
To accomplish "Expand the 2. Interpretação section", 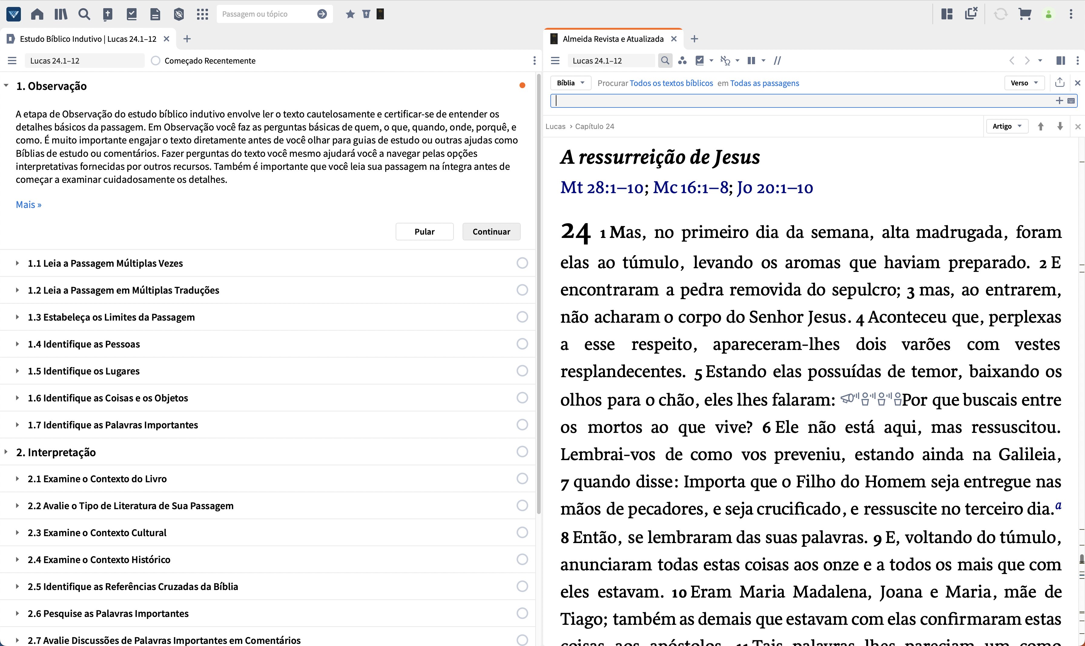I will point(6,452).
